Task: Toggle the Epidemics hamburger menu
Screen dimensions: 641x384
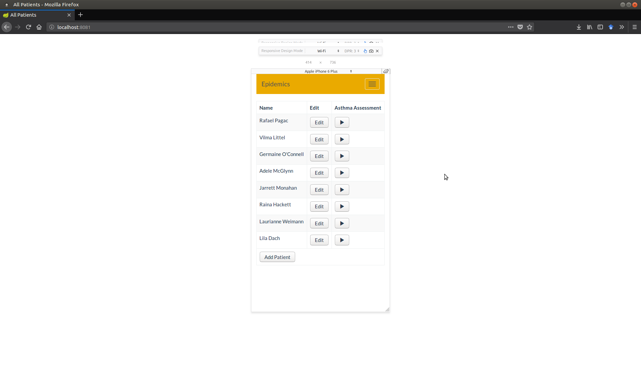Action: pyautogui.click(x=372, y=84)
